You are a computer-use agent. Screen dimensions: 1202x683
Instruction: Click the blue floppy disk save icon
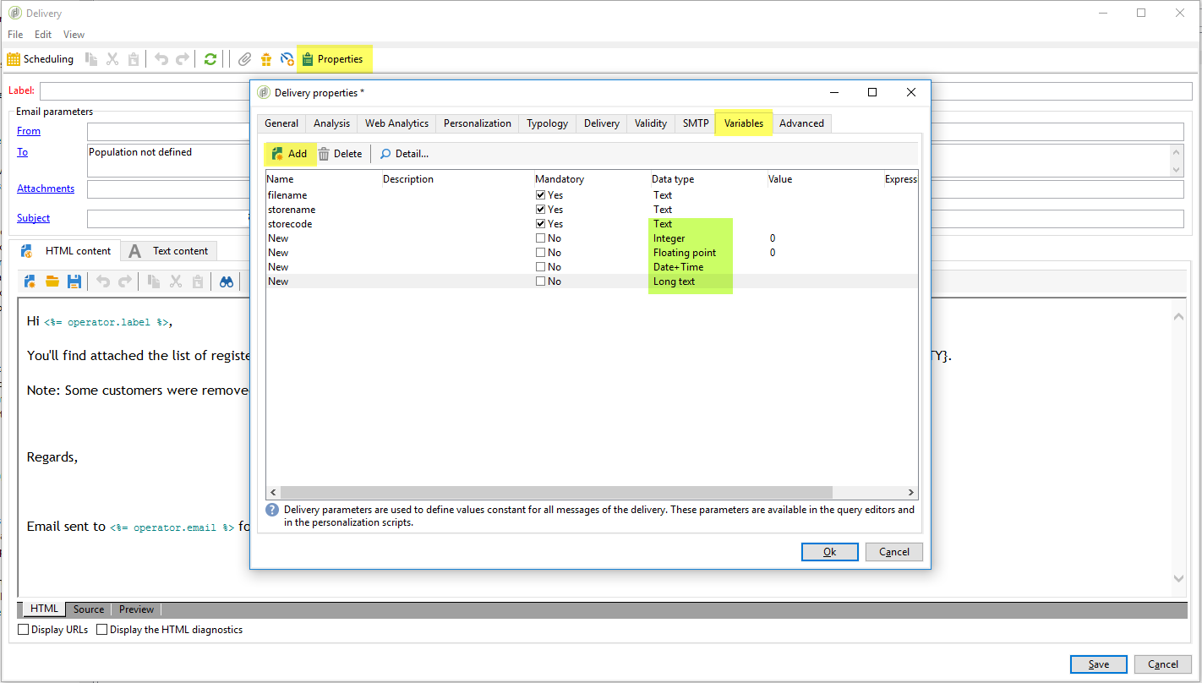pos(74,282)
